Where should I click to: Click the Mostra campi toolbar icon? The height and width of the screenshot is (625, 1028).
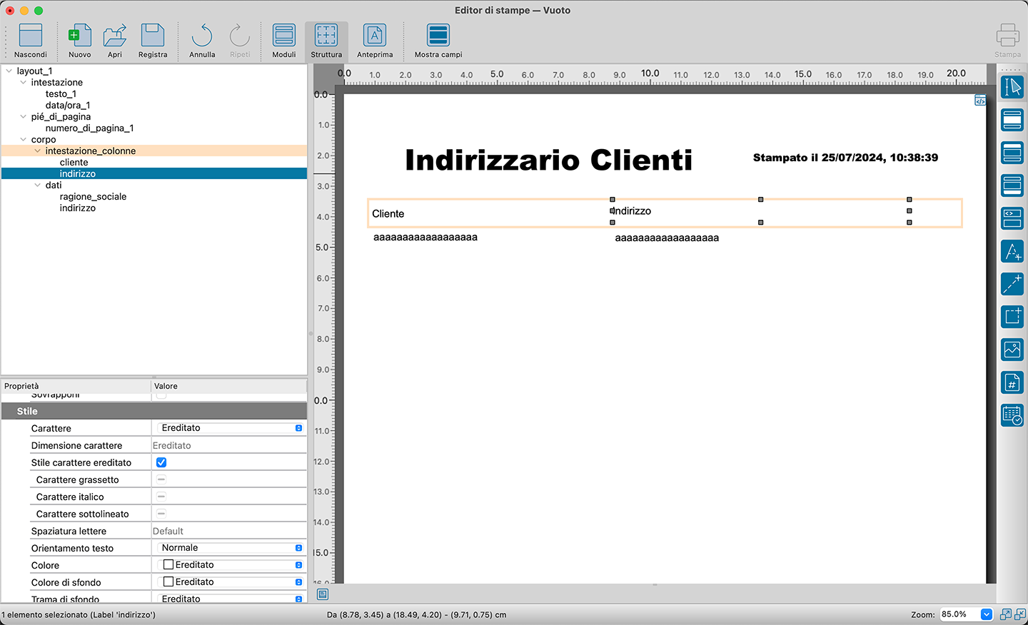pos(438,41)
